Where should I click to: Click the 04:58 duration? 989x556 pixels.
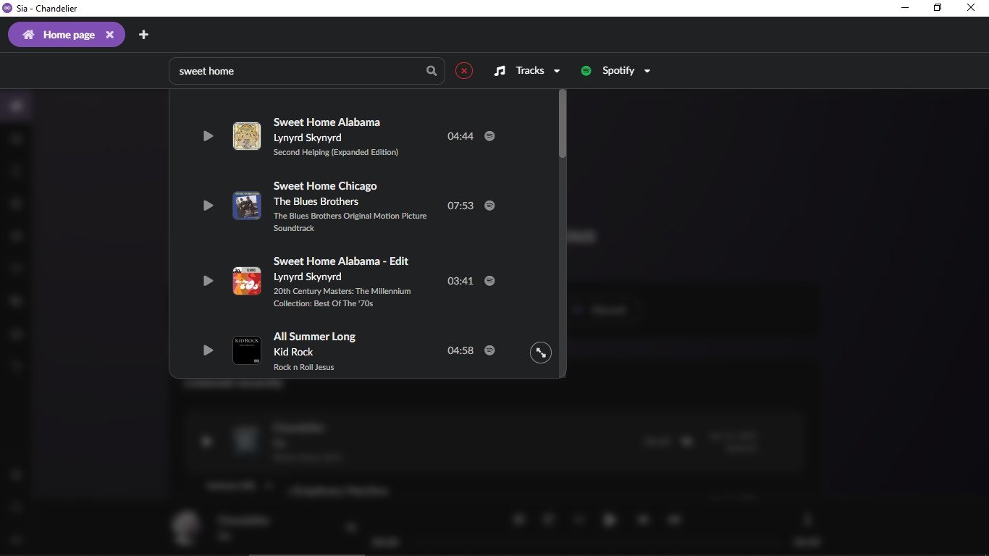tap(460, 350)
